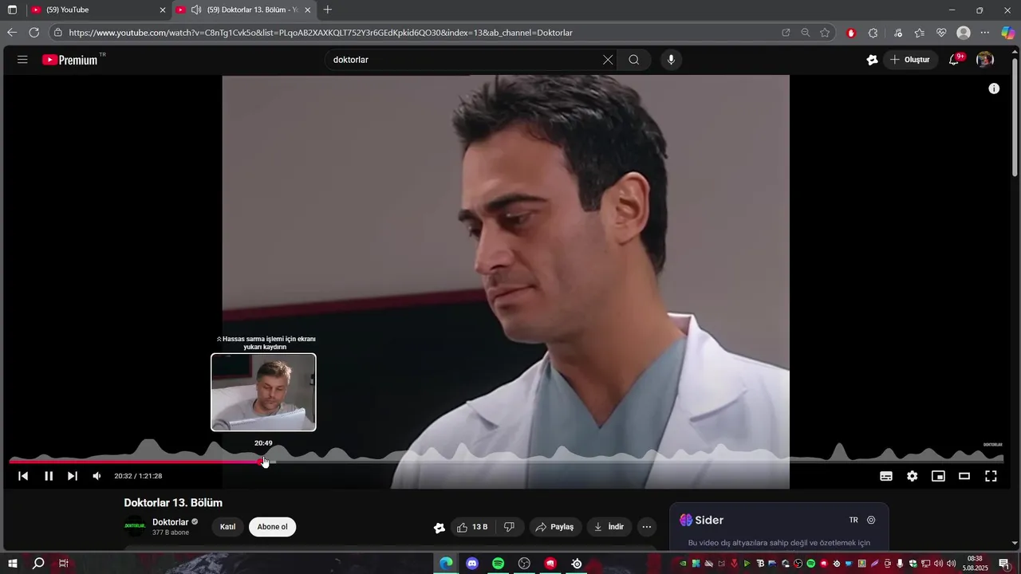
Task: Open the Paylaş share dialog
Action: [x=555, y=527]
